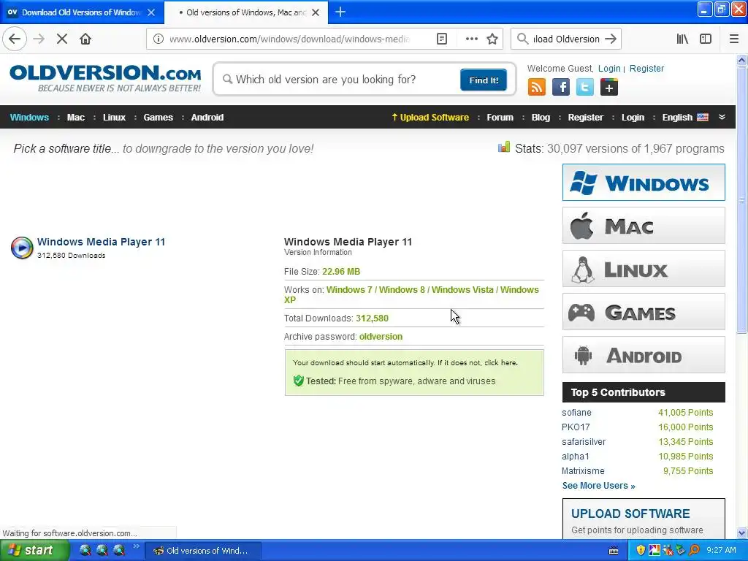748x561 pixels.
Task: Click the Find It! search button
Action: (x=484, y=80)
